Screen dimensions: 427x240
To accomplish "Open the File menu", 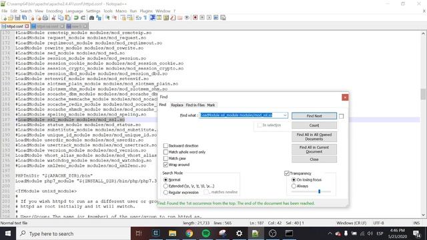I will 5,11.
